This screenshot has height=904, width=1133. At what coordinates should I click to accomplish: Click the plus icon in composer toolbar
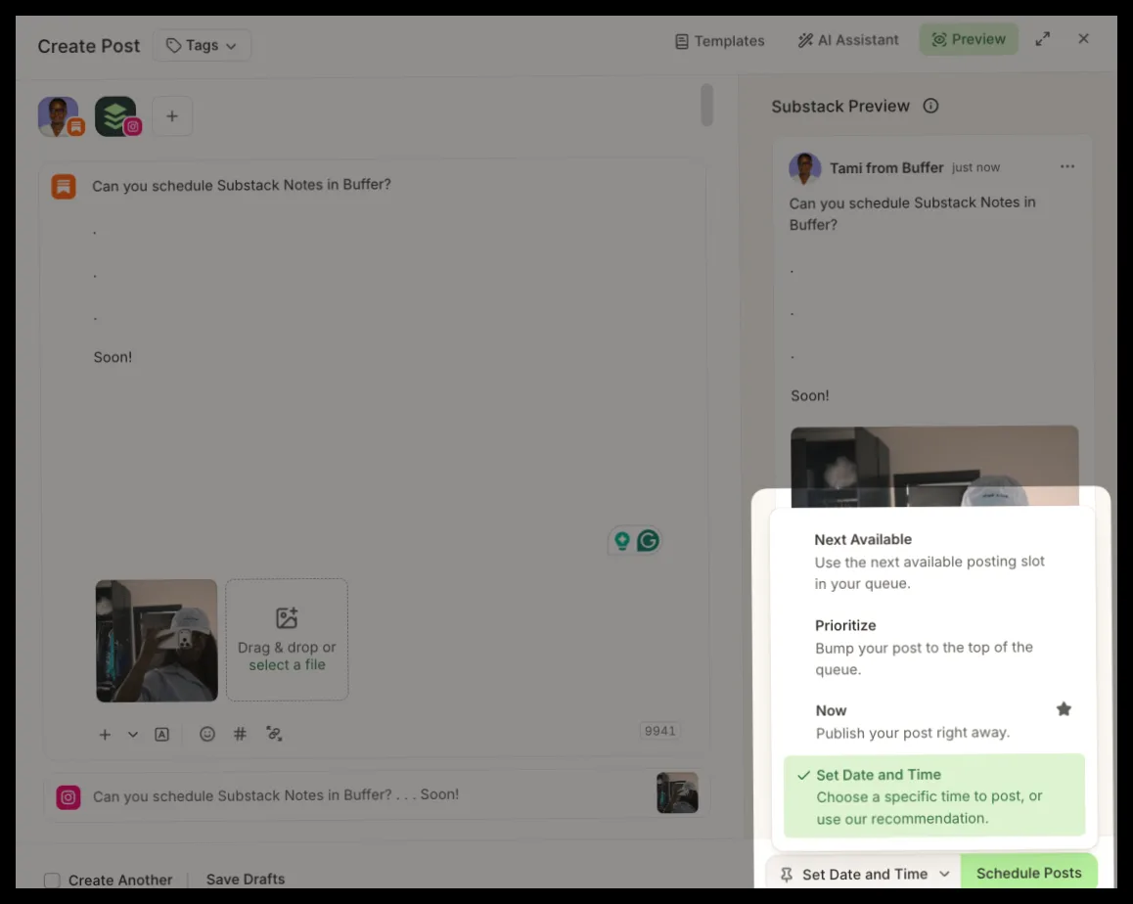click(x=105, y=734)
